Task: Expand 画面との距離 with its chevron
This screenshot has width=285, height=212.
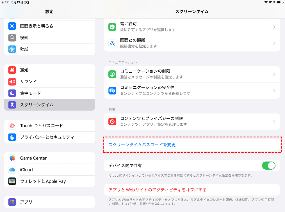Action: [x=274, y=43]
